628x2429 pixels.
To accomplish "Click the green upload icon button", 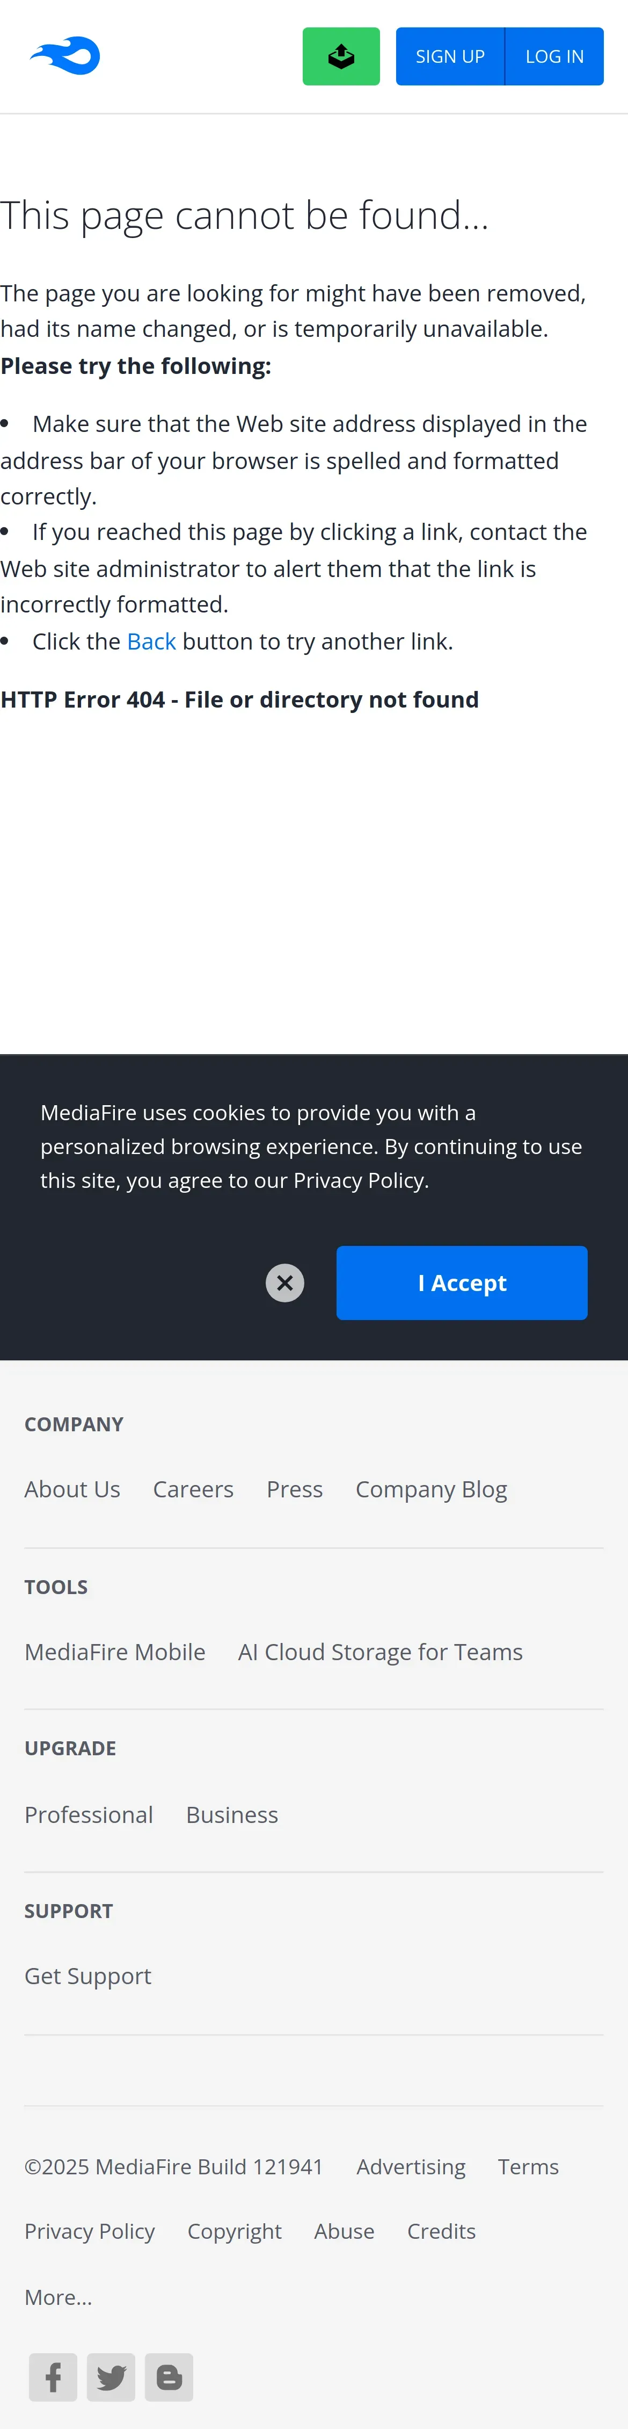I will tap(341, 56).
